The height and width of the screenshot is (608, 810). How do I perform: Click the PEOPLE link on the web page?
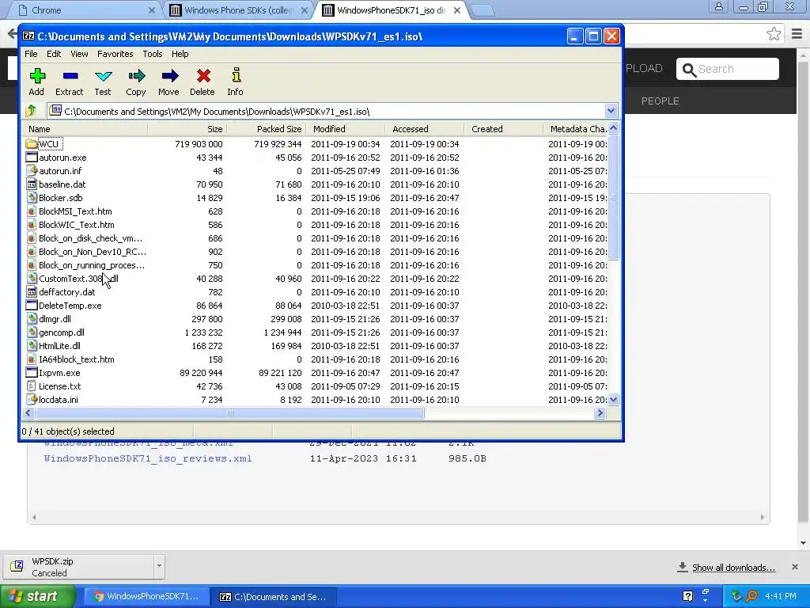(660, 101)
